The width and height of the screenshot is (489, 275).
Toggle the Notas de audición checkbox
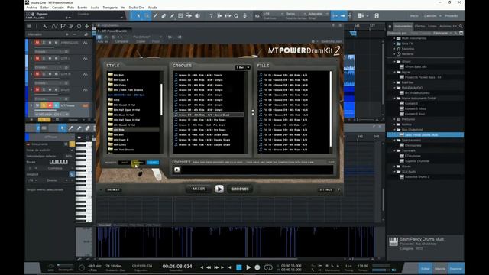pyautogui.click(x=72, y=150)
